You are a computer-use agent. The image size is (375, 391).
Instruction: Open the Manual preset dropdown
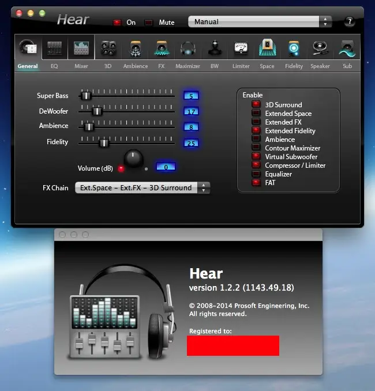260,22
